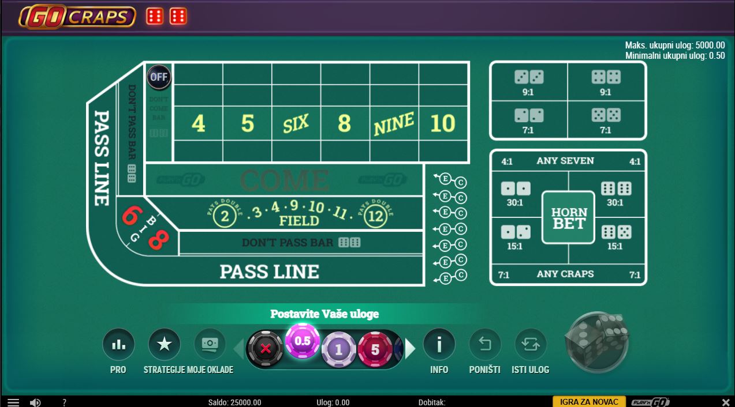Click the OFF puck marker
This screenshot has height=407, width=735.
pyautogui.click(x=158, y=77)
